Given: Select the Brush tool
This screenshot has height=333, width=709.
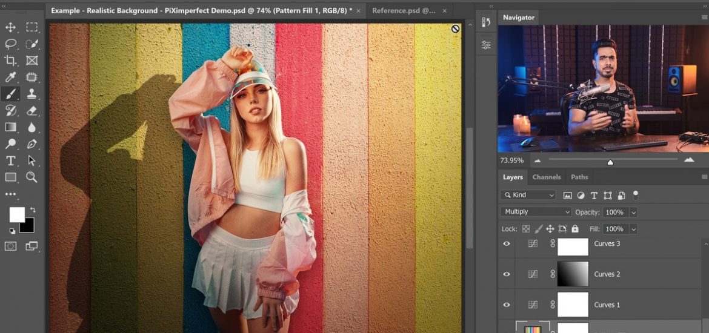Looking at the screenshot, I should 10,94.
